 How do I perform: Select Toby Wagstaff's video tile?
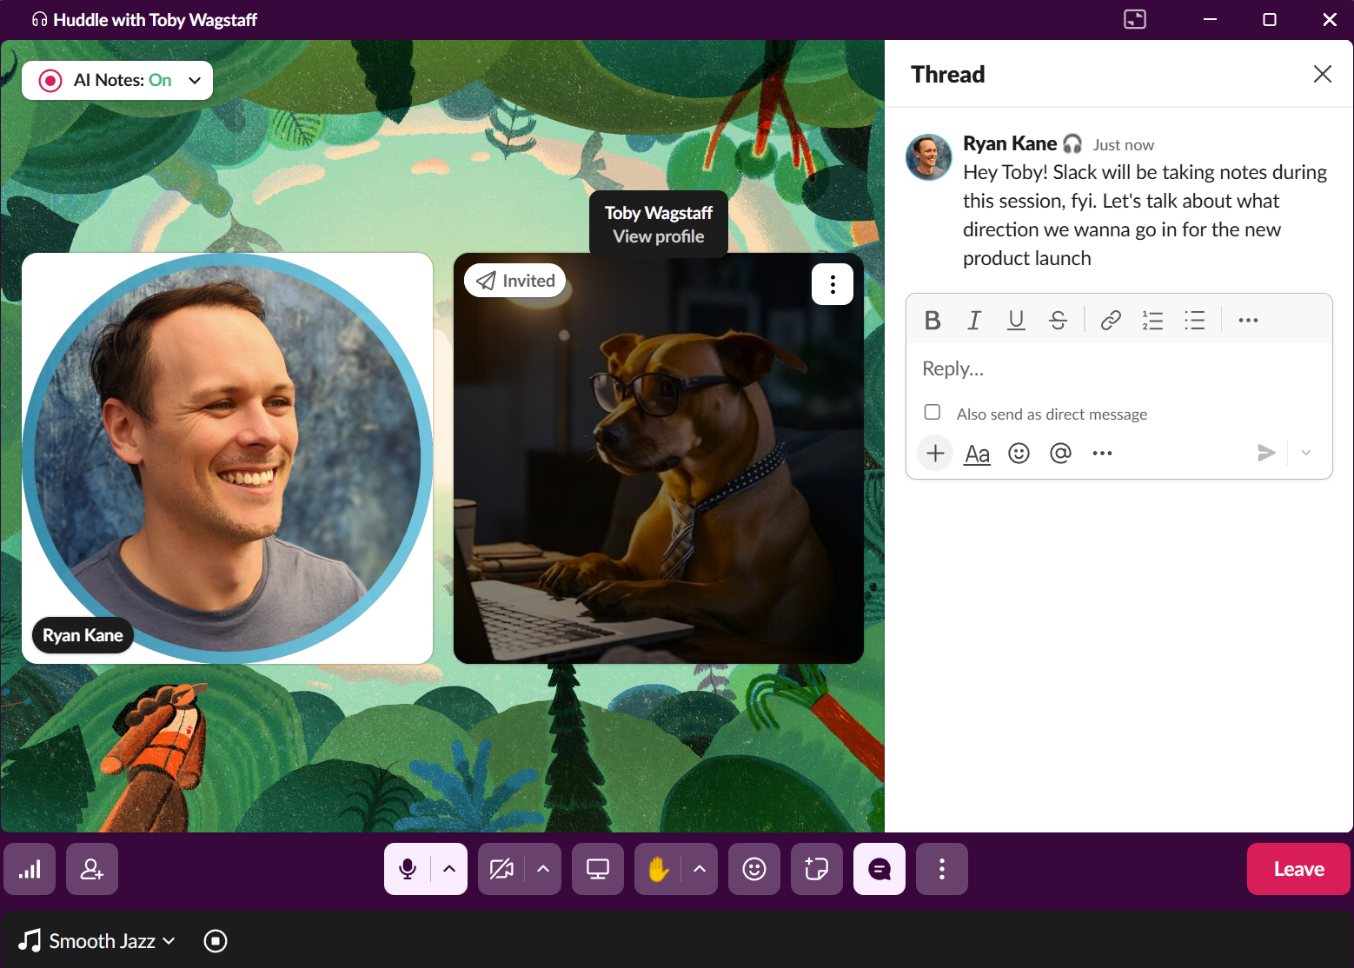tap(659, 459)
